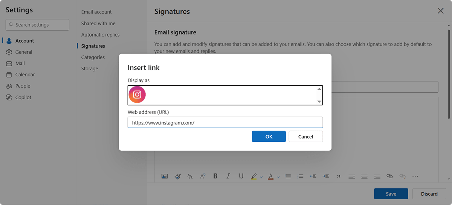This screenshot has width=452, height=205.
Task: Open the font size tool
Action: tap(190, 176)
